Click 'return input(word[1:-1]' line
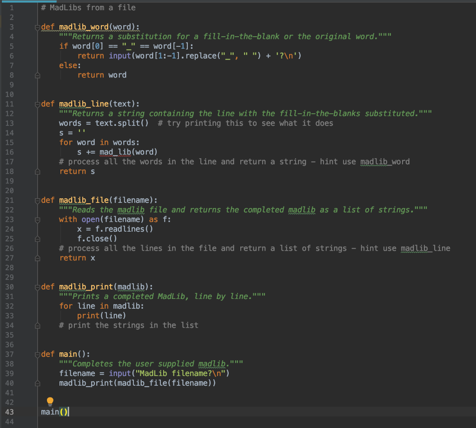The width and height of the screenshot is (476, 428). (189, 56)
